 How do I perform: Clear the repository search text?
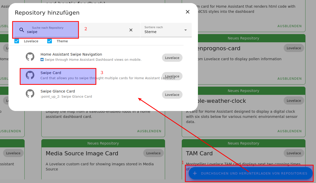point(131,30)
